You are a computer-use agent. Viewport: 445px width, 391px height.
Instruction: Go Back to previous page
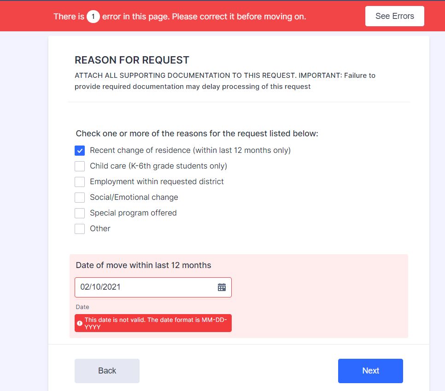tap(107, 371)
